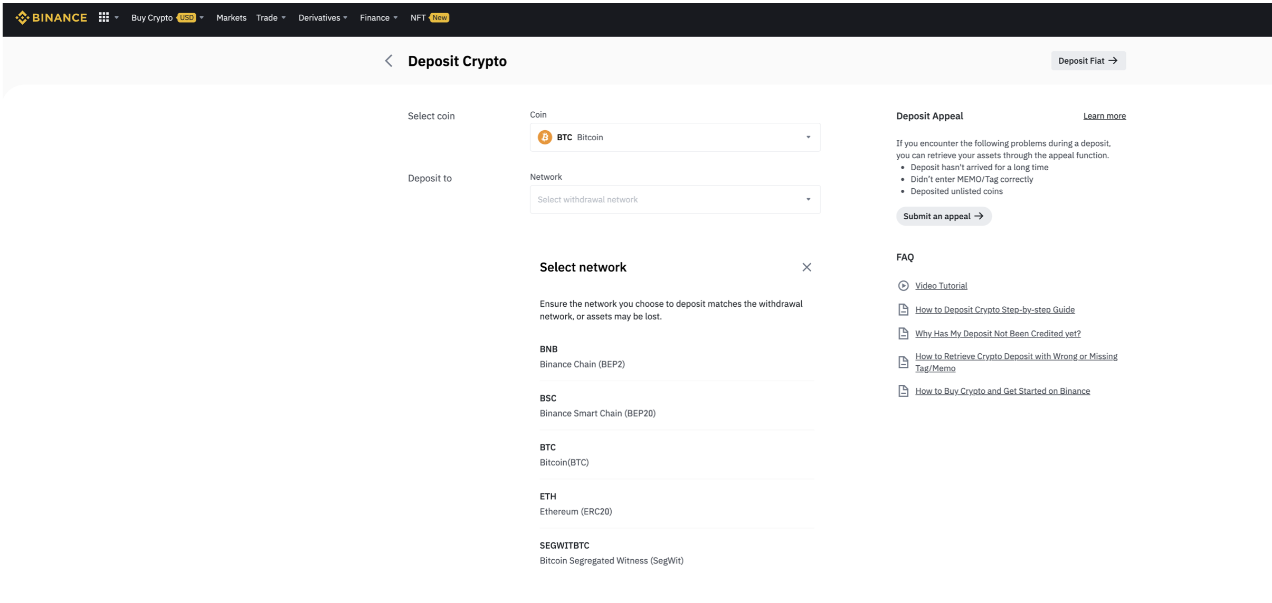This screenshot has height=603, width=1272.
Task: Go back using the left chevron
Action: click(389, 61)
